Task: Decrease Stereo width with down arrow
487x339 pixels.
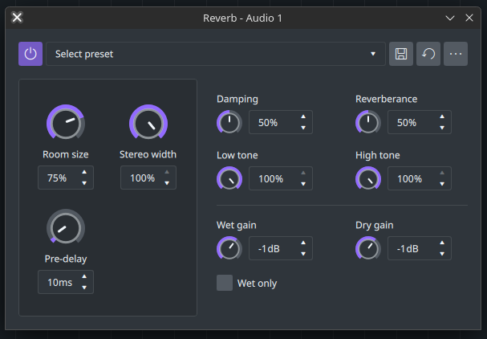Action: point(167,183)
